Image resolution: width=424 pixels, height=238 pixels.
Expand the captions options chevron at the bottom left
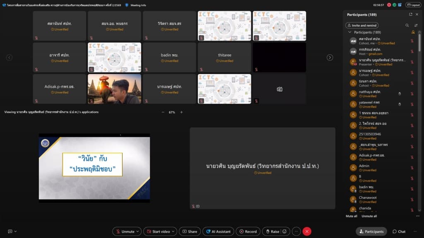pos(15,231)
